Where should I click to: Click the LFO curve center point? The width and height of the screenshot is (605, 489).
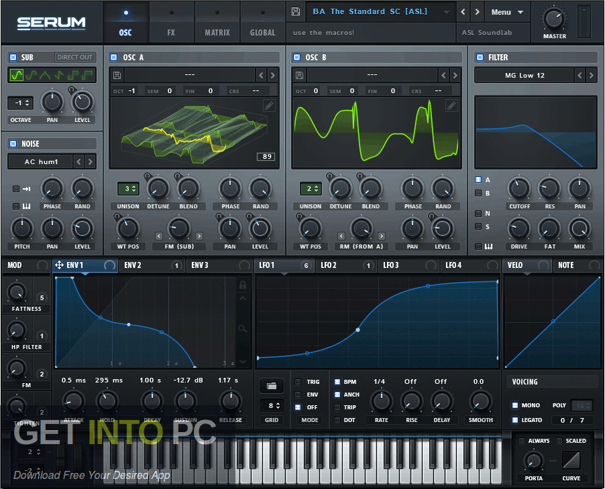[x=358, y=330]
